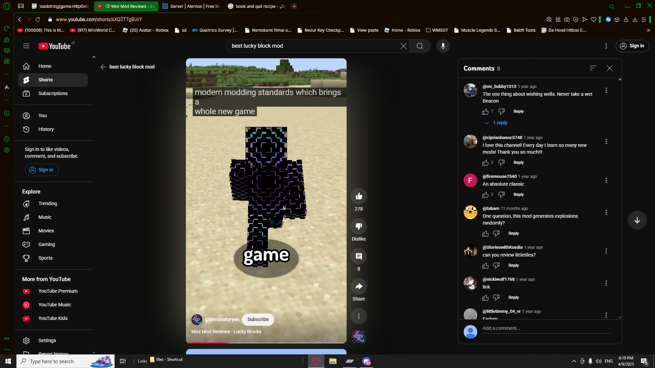
Task: Clear the search query with the X
Action: pyautogui.click(x=404, y=46)
